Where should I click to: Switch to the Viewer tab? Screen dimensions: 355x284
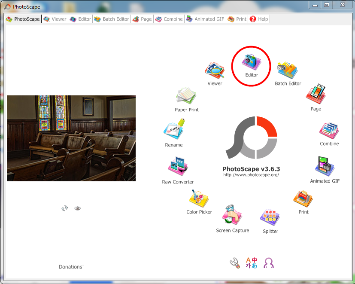(55, 19)
